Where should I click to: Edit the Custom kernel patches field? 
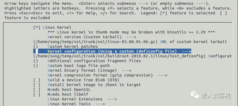click(66, 46)
